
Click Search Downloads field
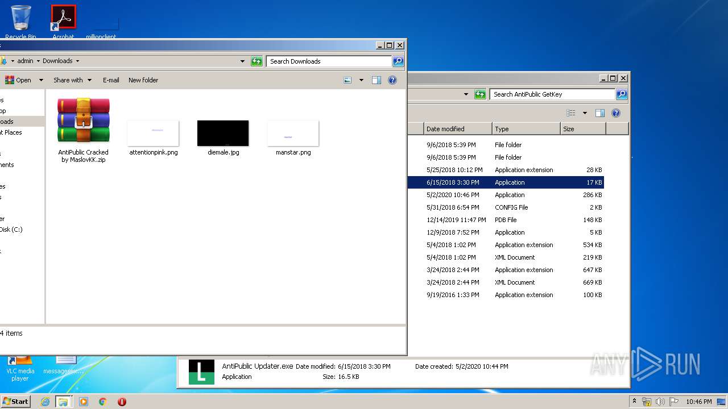click(x=329, y=61)
